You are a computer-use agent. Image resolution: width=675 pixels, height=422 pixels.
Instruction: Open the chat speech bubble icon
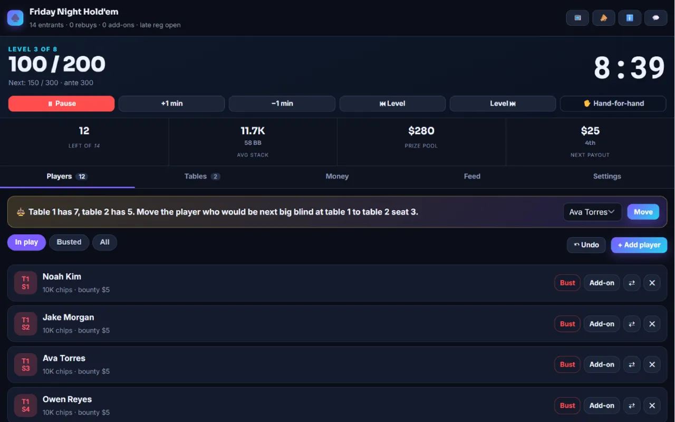pos(655,18)
